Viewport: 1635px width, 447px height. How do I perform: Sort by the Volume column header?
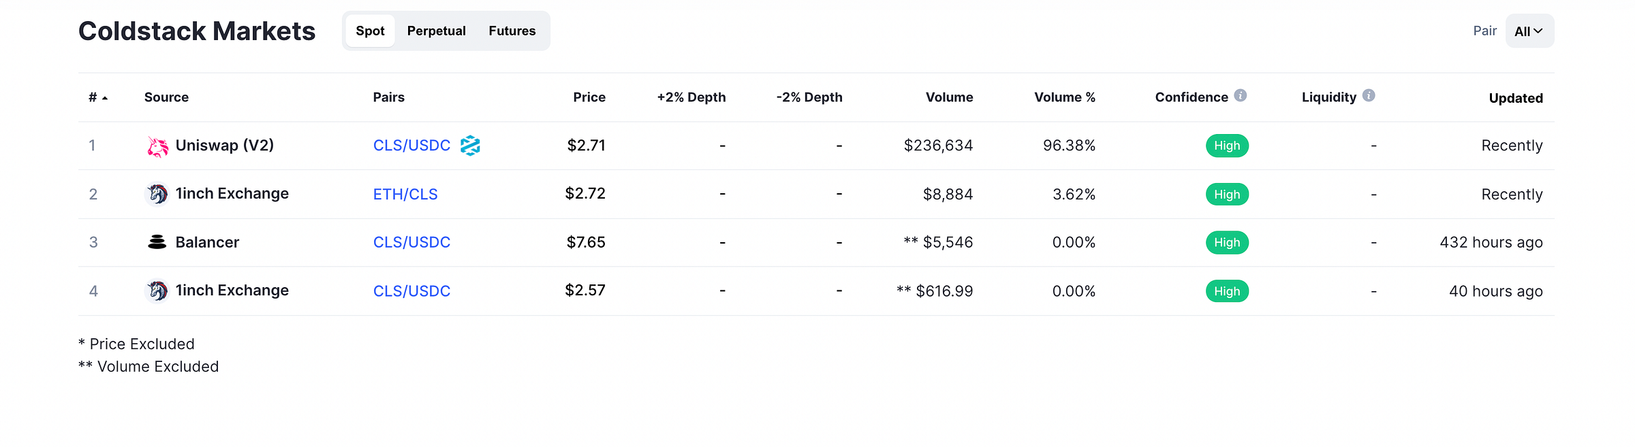tap(949, 97)
